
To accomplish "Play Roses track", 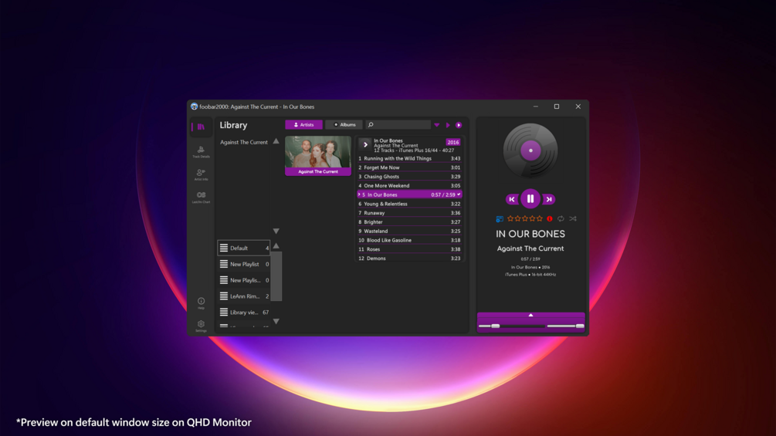I will point(409,249).
